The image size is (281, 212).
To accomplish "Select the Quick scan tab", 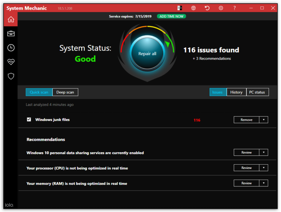I will tap(39, 92).
